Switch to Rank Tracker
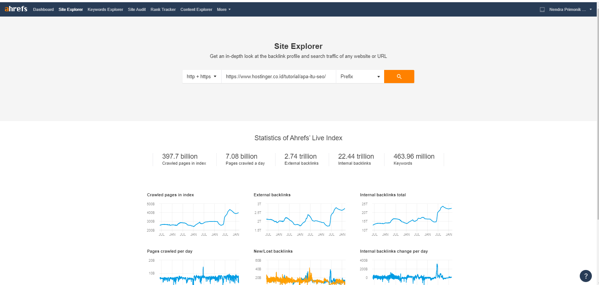The width and height of the screenshot is (599, 285). pyautogui.click(x=163, y=9)
